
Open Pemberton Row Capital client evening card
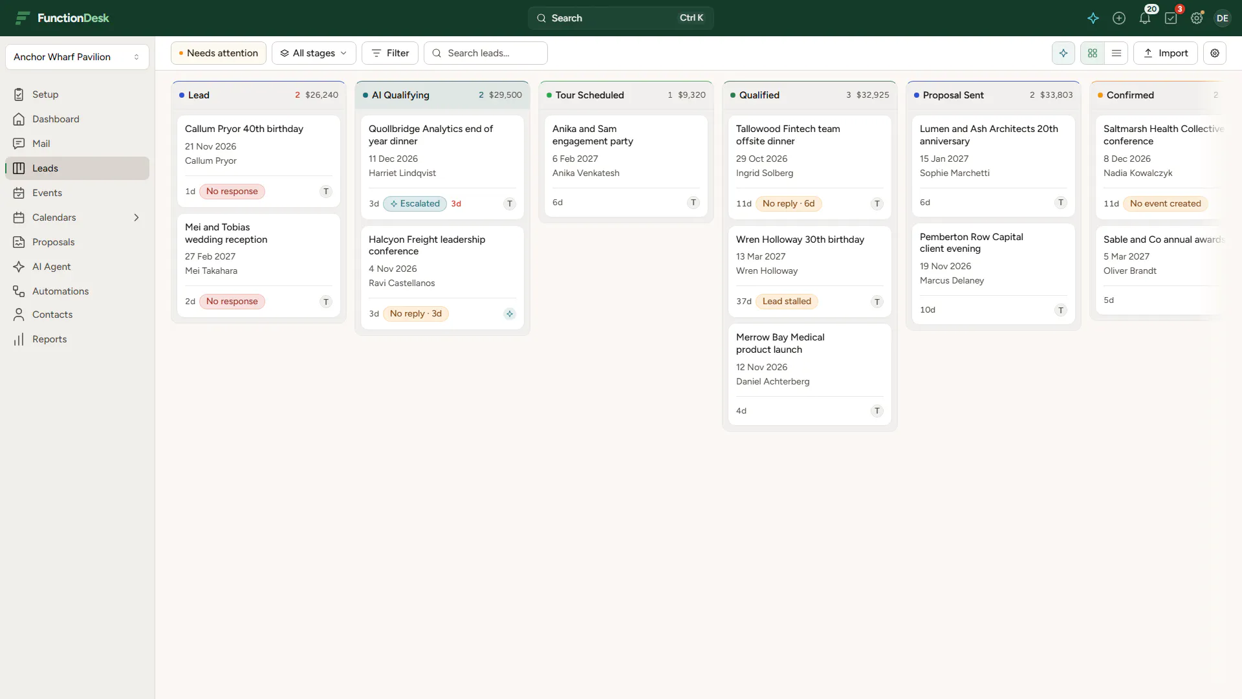[994, 274]
